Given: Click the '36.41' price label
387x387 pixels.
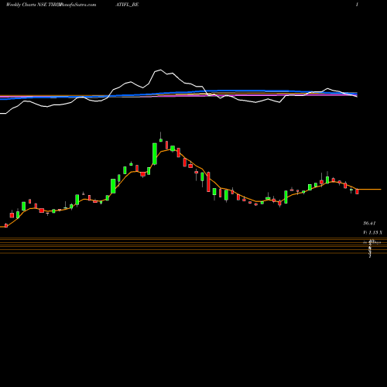Looking at the screenshot, I should 369,223.
